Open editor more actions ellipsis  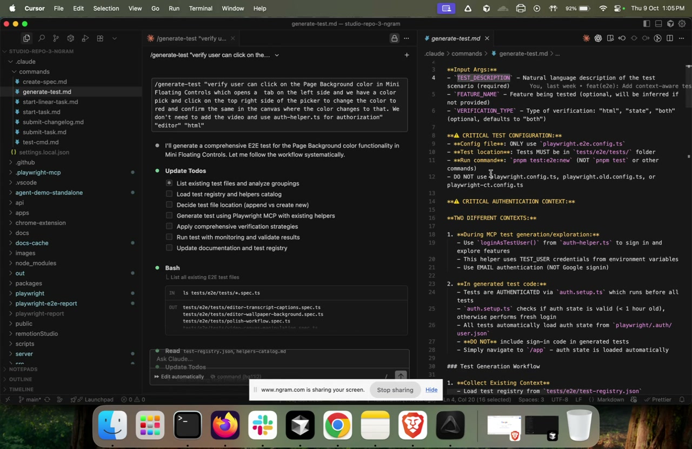pos(682,38)
